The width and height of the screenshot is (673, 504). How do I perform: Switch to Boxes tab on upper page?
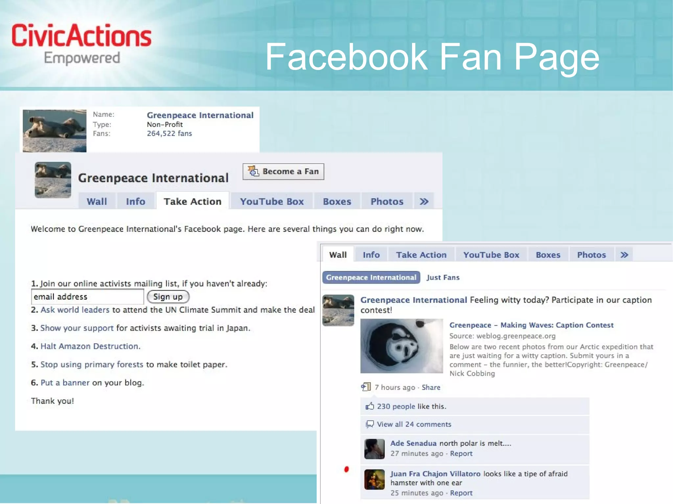(337, 201)
